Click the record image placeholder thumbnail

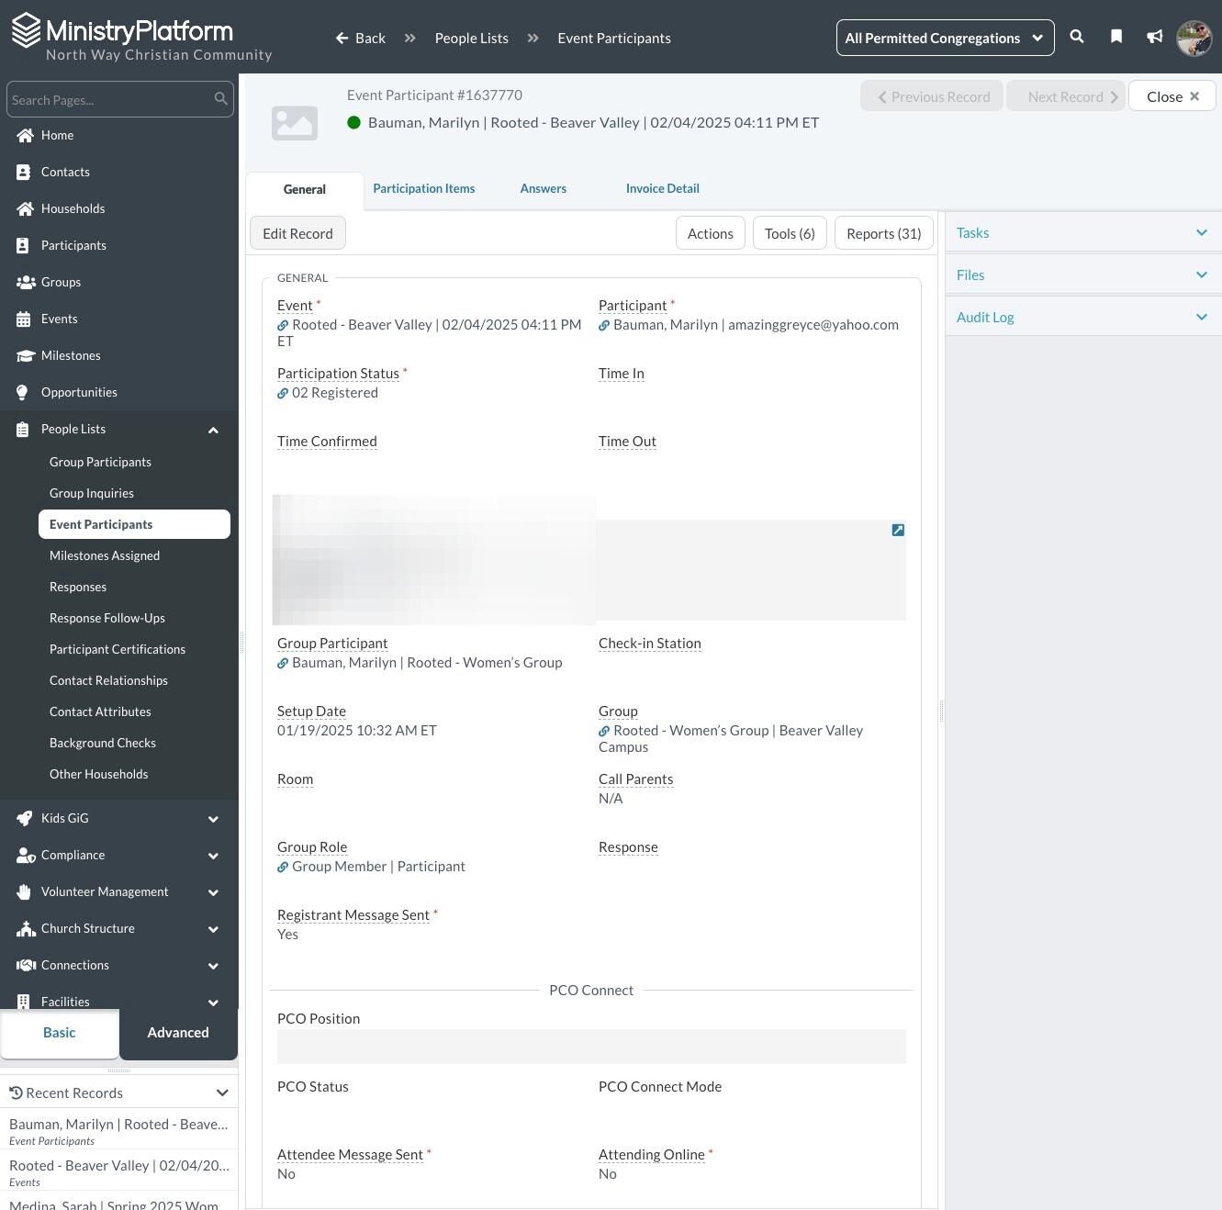coord(295,122)
